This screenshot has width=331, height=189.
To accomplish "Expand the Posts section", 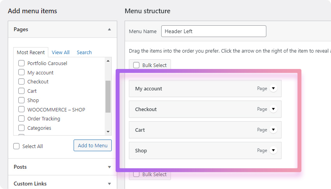I will click(62, 167).
